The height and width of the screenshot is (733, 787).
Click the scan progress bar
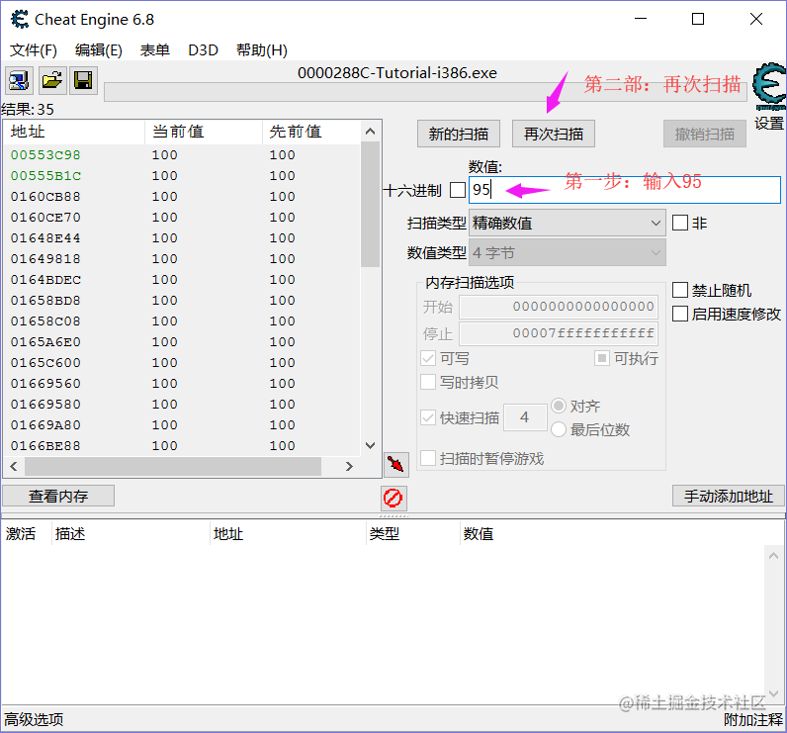[425, 92]
